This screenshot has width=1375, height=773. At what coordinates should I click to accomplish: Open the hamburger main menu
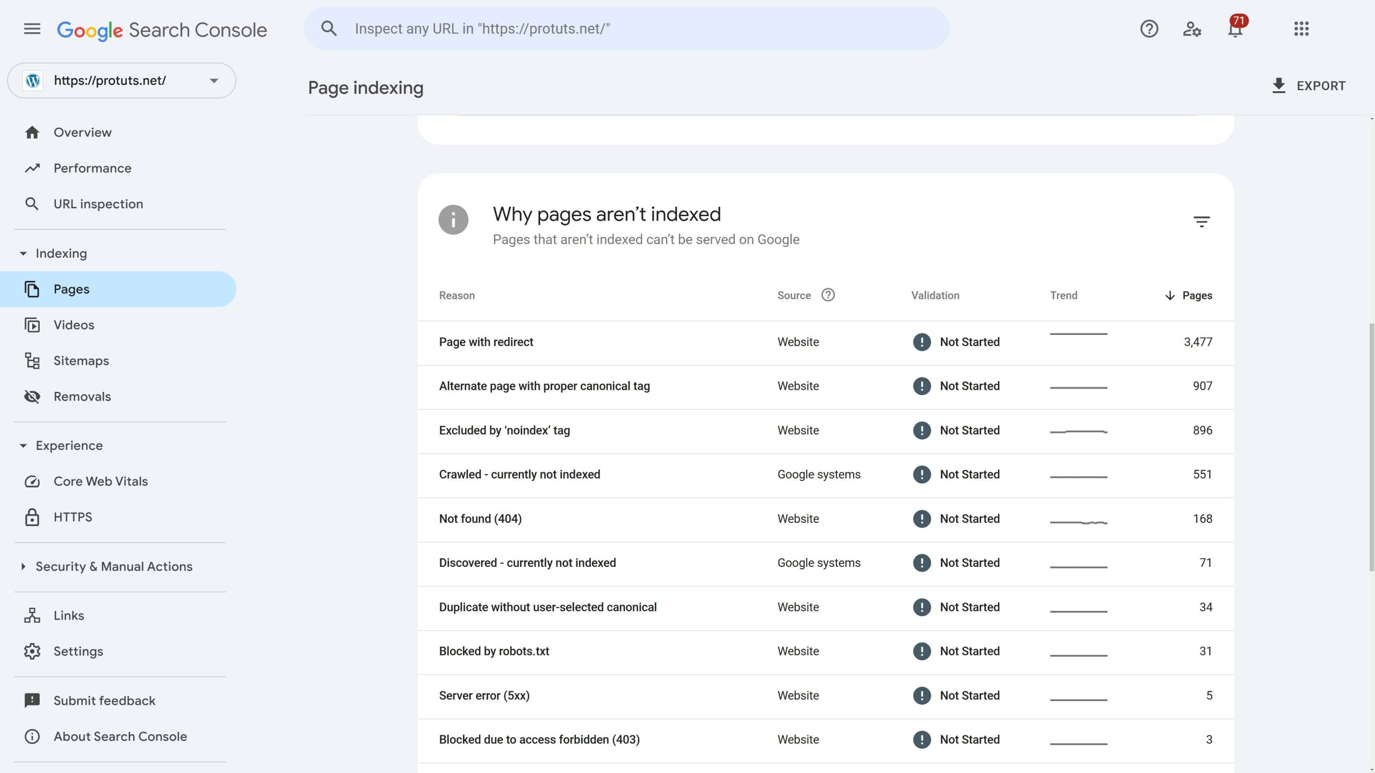point(32,29)
